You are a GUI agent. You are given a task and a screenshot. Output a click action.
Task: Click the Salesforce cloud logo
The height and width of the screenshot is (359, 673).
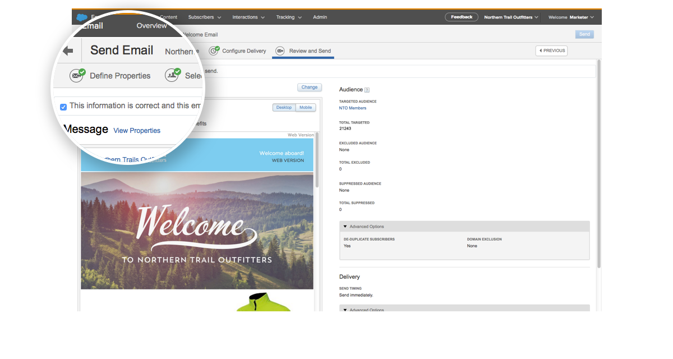(82, 17)
